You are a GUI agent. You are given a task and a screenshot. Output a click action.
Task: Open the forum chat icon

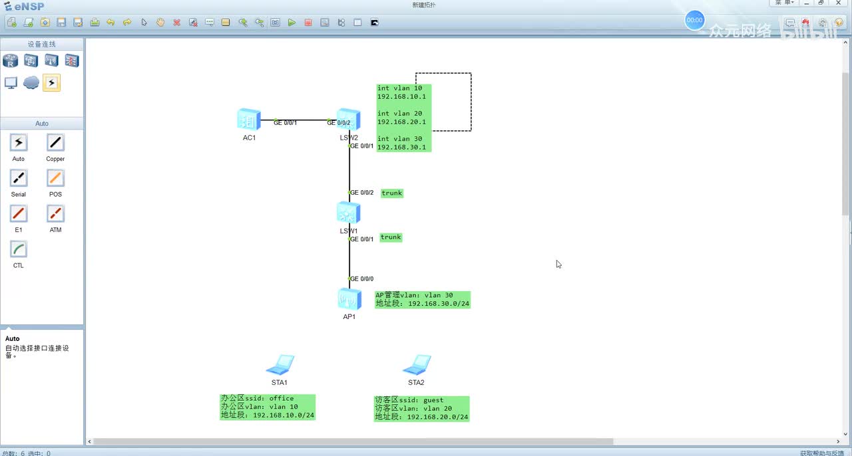(x=789, y=22)
